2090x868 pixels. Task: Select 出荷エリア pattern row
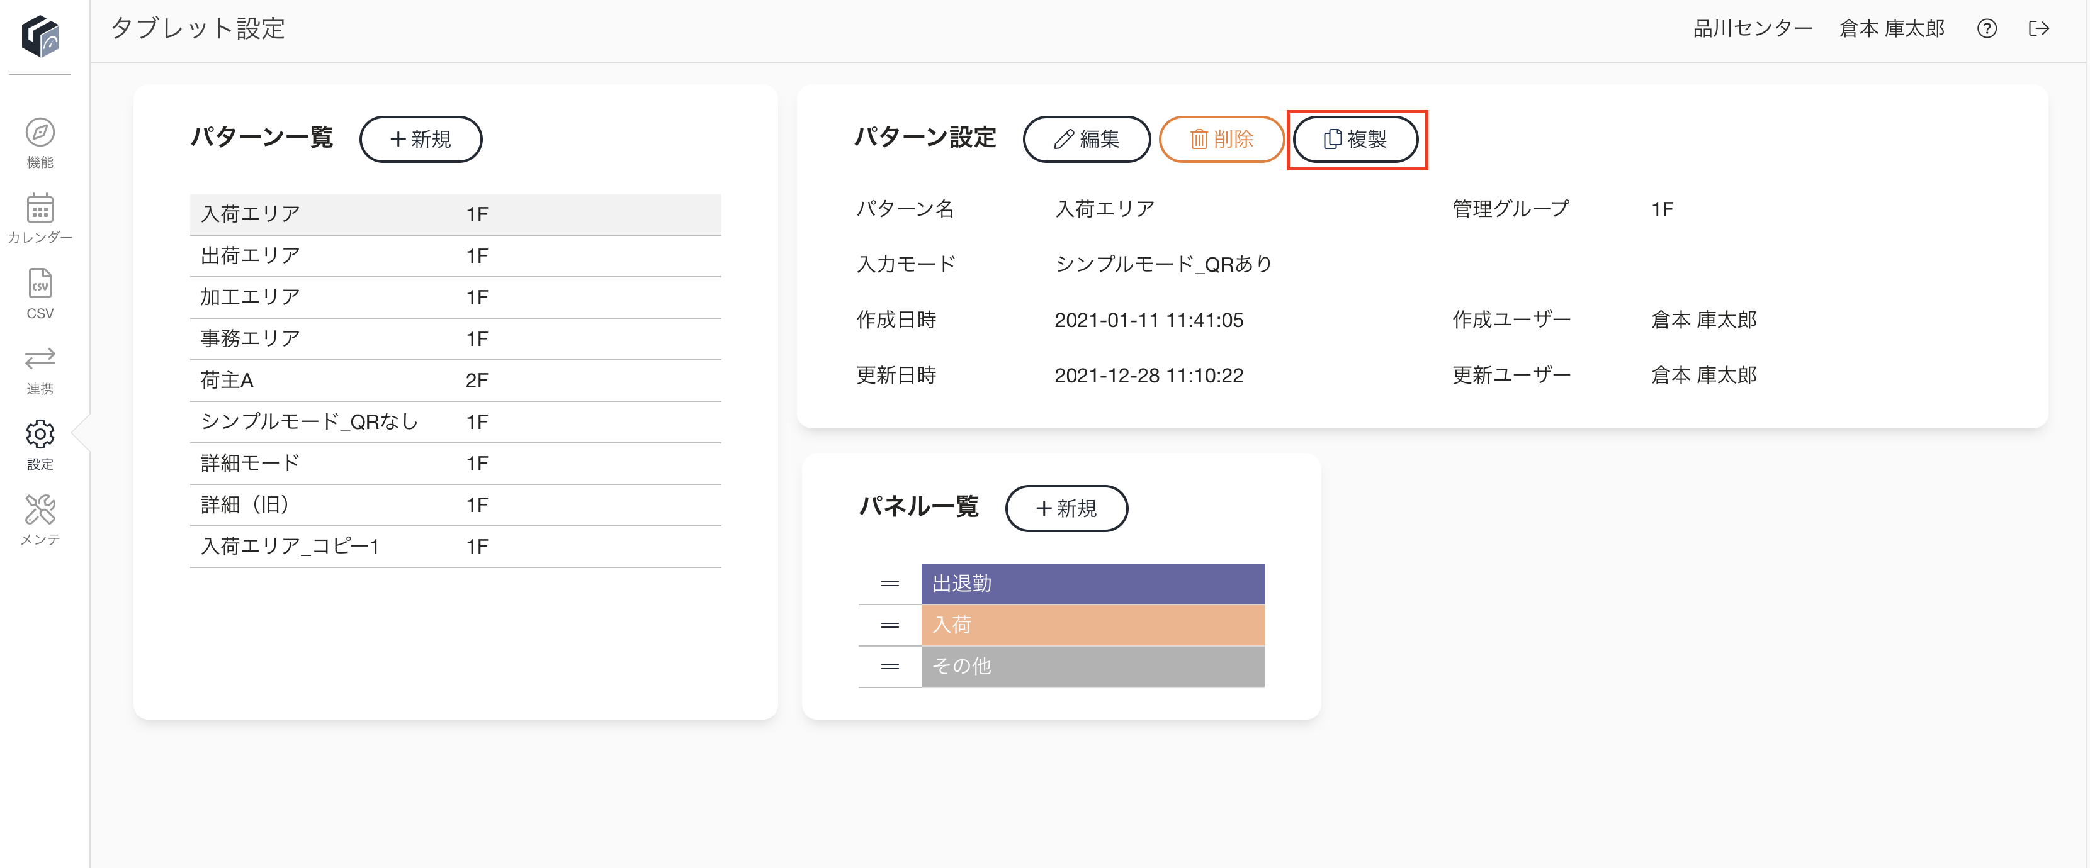tap(455, 256)
